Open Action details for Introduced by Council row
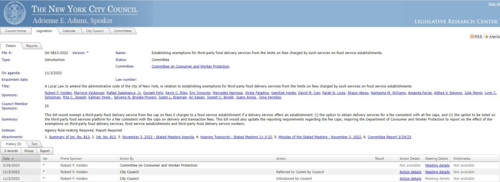 410,179
